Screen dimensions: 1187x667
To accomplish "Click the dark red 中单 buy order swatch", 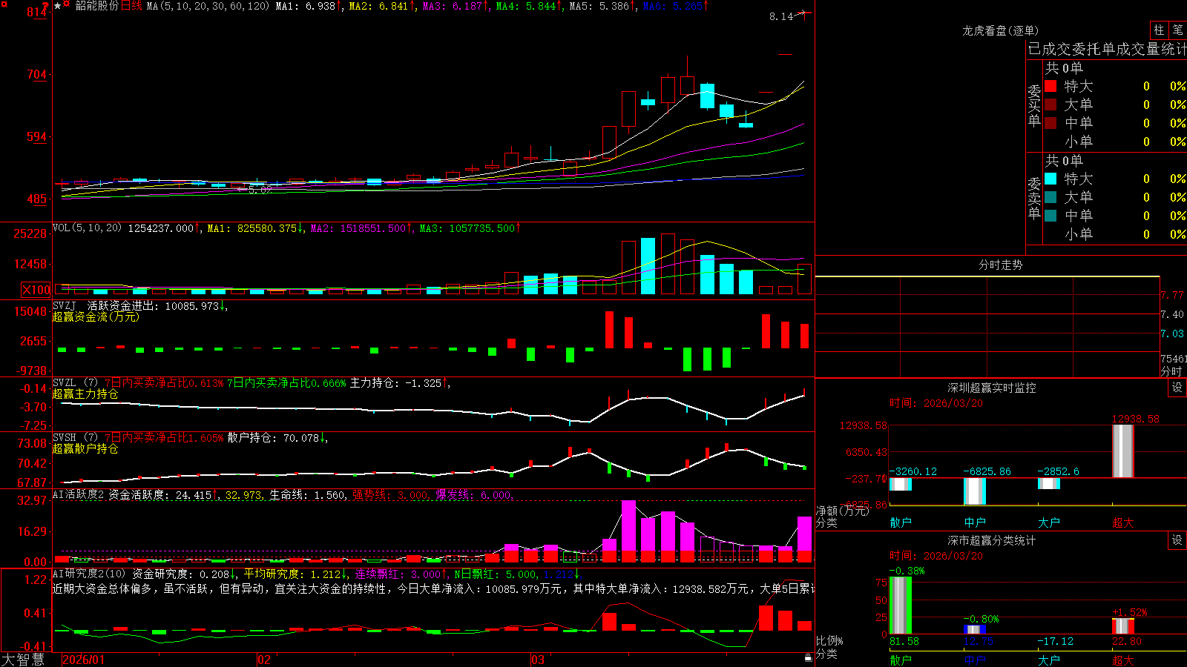I will click(x=1050, y=123).
